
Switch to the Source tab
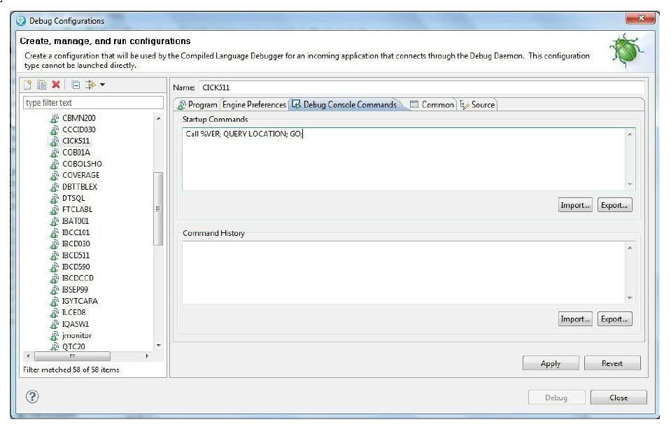[477, 105]
